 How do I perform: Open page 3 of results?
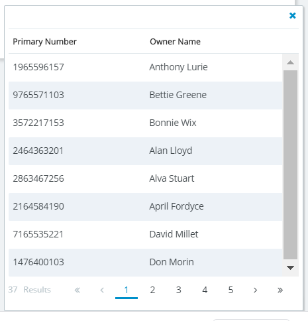pyautogui.click(x=179, y=290)
